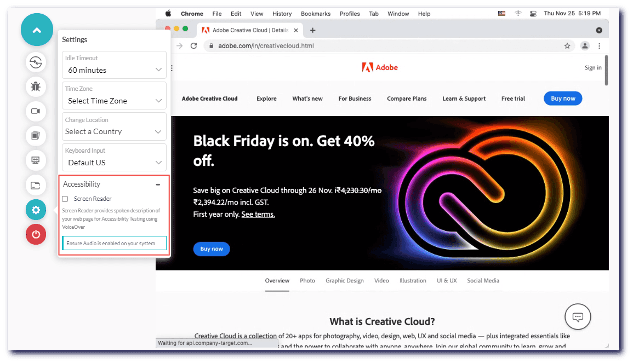Reload the page in Chrome
Screen dimensions: 633x364
tap(194, 46)
